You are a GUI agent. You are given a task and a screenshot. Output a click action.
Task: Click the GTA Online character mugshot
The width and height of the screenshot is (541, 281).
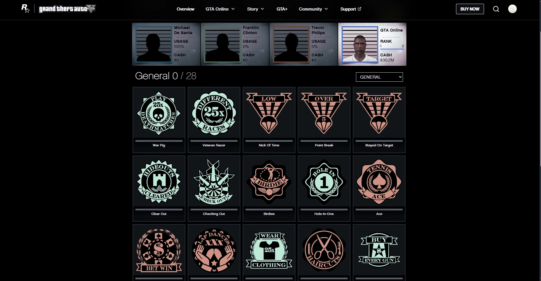click(x=360, y=44)
